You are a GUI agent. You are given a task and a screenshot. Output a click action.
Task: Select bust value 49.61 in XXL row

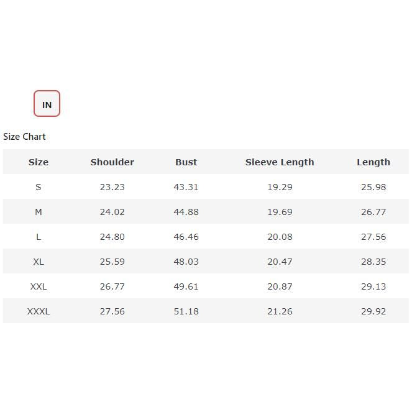point(186,286)
